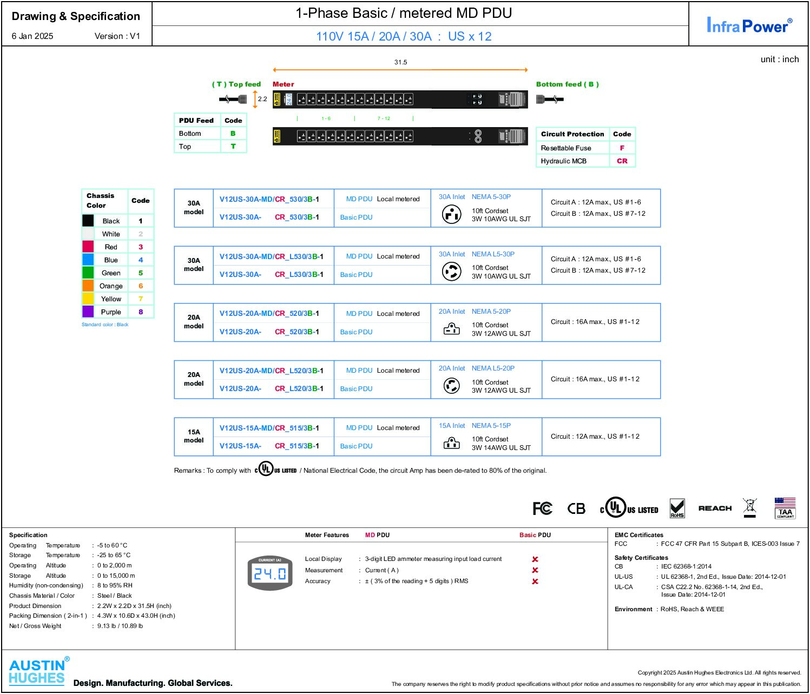
Task: Click the ( T ) Top feed label
Action: pyautogui.click(x=236, y=84)
